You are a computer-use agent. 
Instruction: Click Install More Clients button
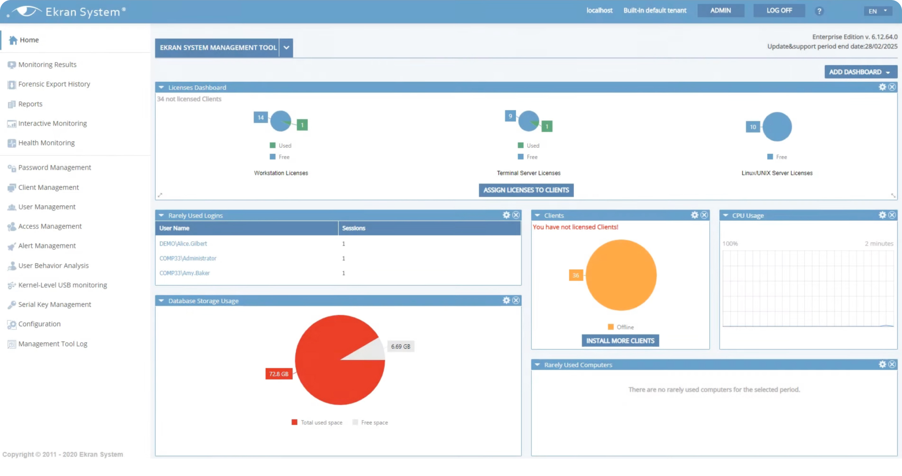pyautogui.click(x=620, y=341)
